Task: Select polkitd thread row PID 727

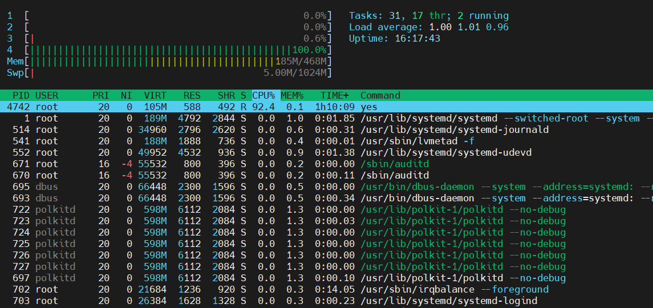Action: tap(326, 266)
